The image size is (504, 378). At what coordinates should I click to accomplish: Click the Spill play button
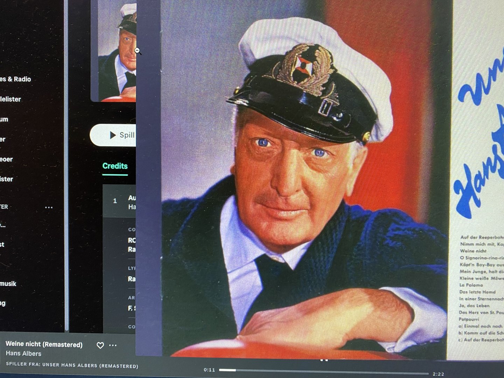[113, 135]
